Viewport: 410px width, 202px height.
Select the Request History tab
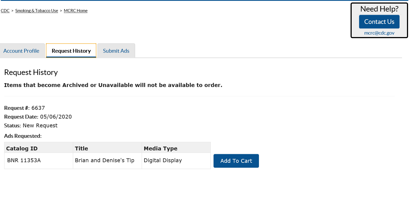(71, 51)
